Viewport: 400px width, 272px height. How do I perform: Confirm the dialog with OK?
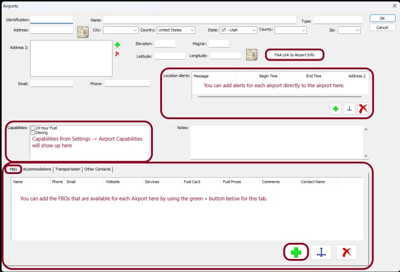pos(382,18)
